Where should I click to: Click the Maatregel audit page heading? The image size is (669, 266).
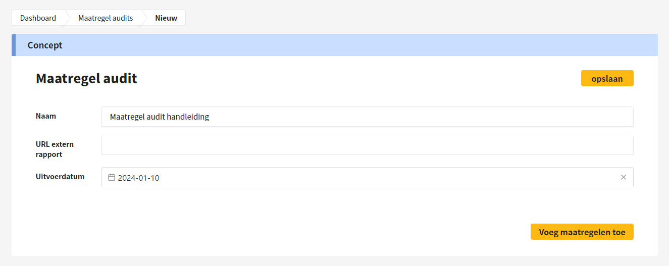tap(86, 78)
